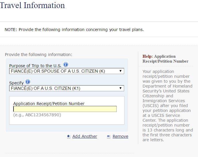Click the Provide the following information text
The image size is (198, 157).
[x=39, y=55]
